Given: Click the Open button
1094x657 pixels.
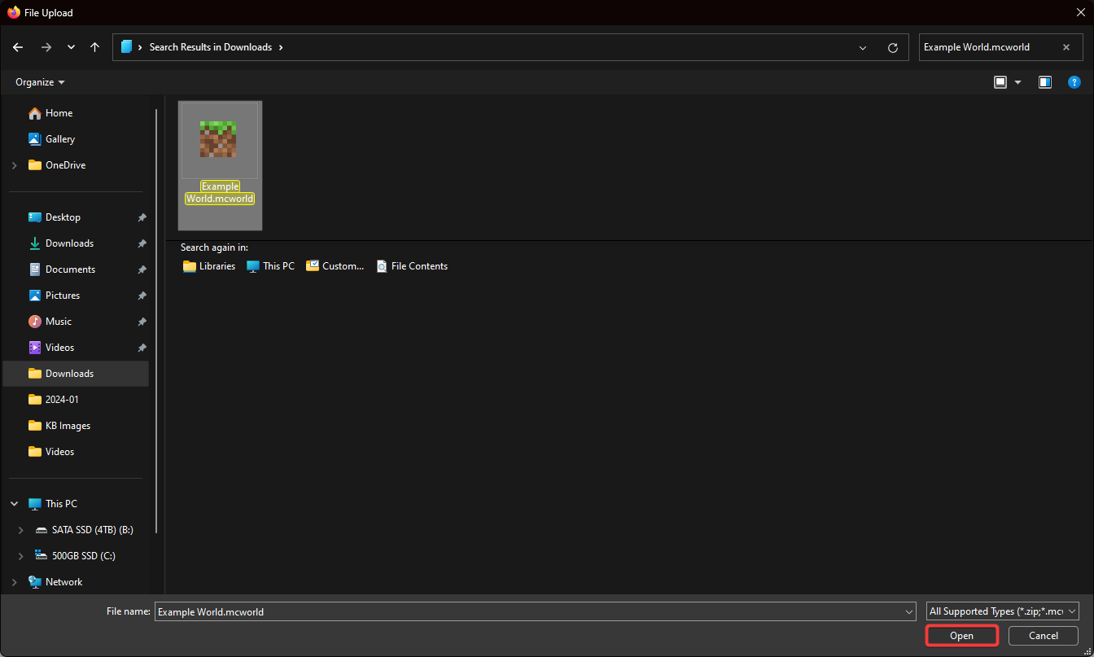Looking at the screenshot, I should (961, 636).
